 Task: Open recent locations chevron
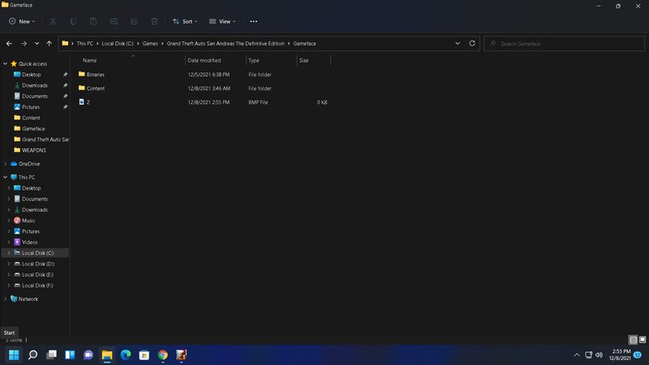(x=37, y=44)
